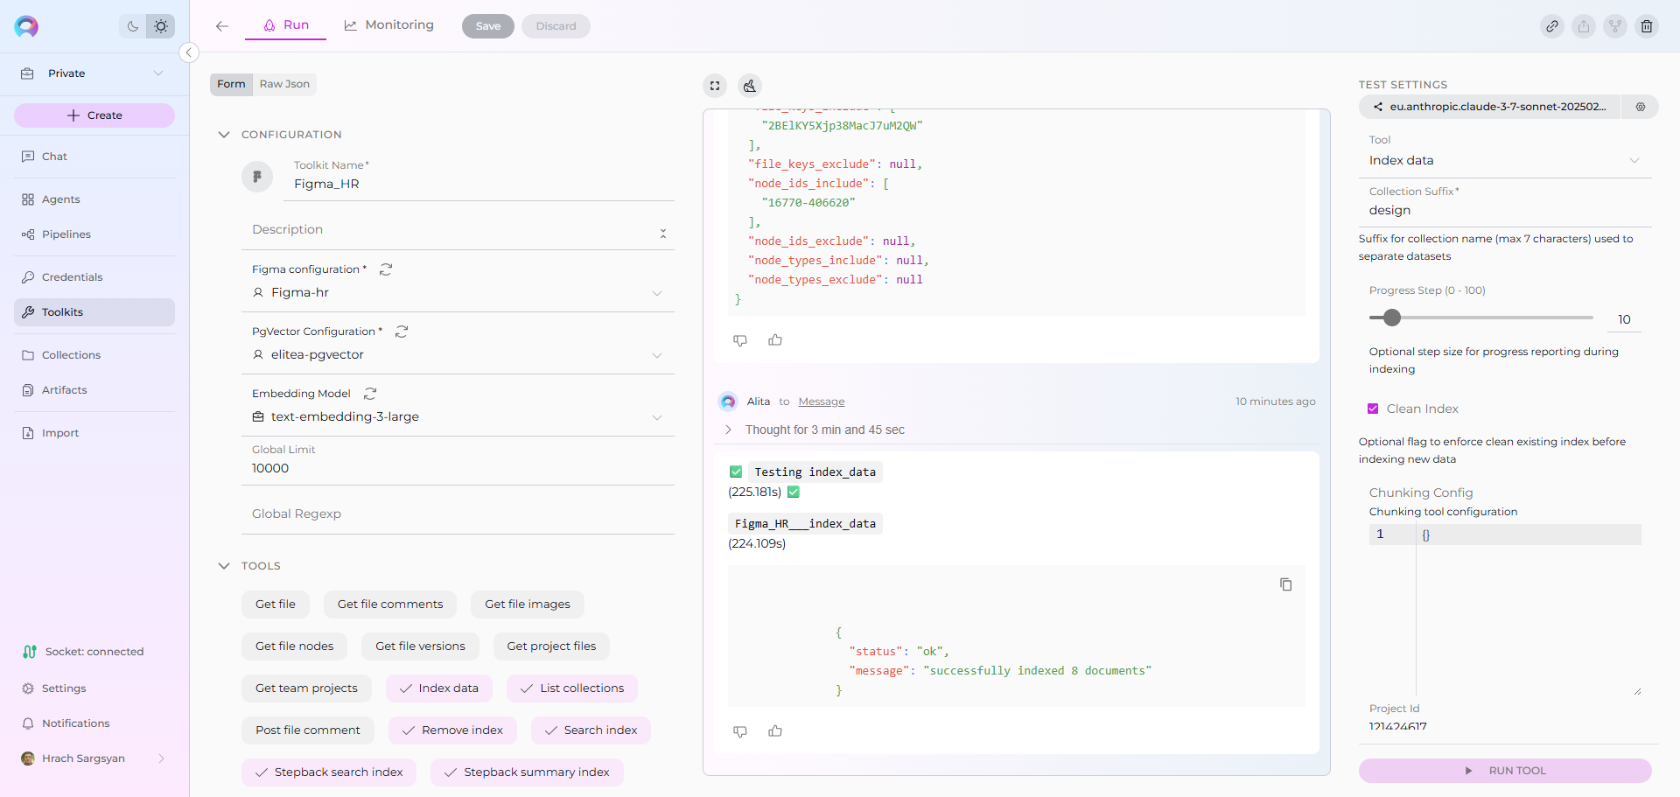This screenshot has width=1680, height=797.
Task: Thumbs up the first response
Action: click(x=775, y=340)
